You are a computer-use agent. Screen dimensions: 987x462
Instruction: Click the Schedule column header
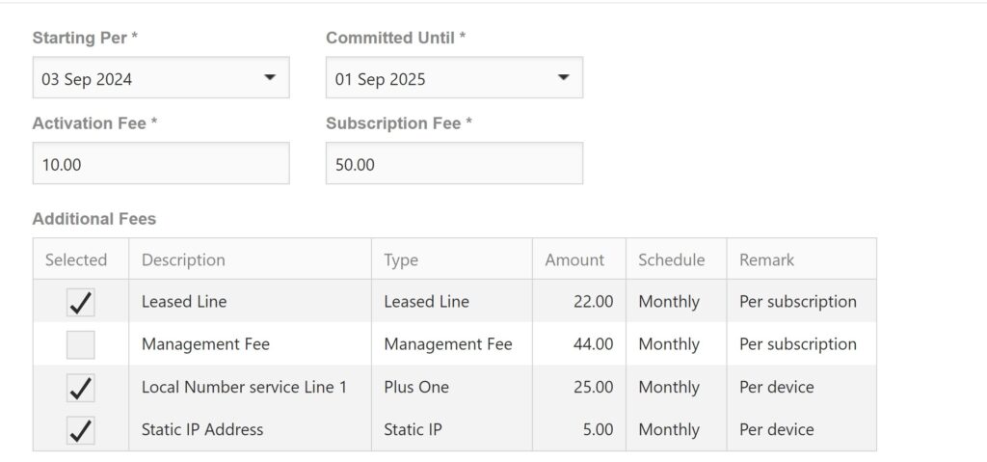(671, 259)
